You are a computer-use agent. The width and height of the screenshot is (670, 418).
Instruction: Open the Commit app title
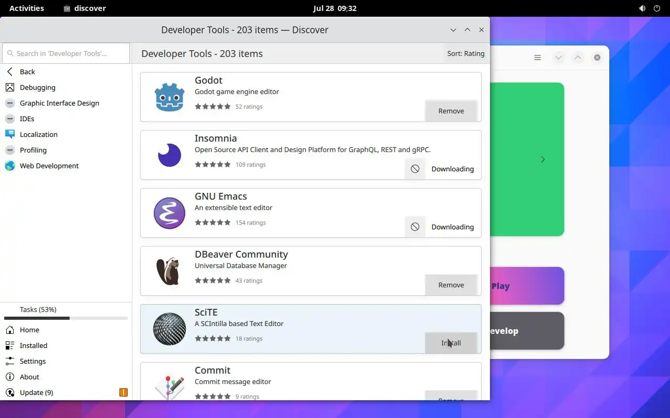click(213, 370)
